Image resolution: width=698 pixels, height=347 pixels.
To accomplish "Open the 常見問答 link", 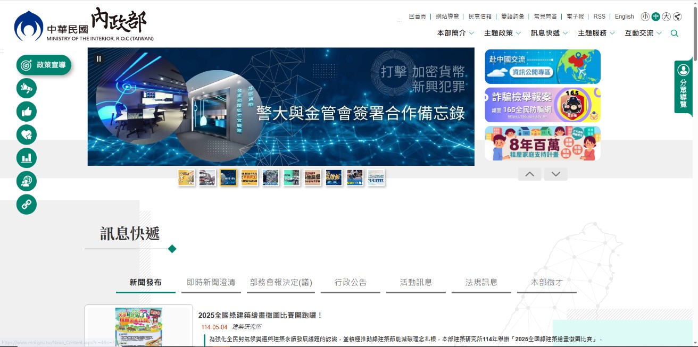I will 545,16.
